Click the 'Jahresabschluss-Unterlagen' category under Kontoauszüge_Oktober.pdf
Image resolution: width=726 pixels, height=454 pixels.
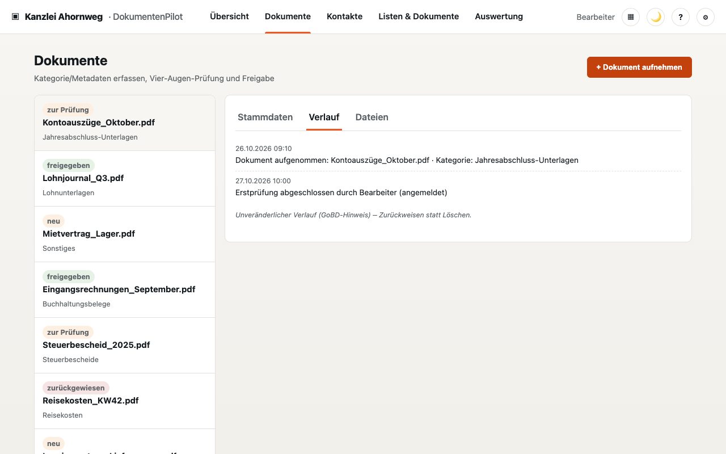click(90, 137)
